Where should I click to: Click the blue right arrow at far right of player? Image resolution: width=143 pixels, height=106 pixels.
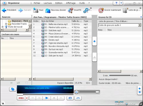140,89
